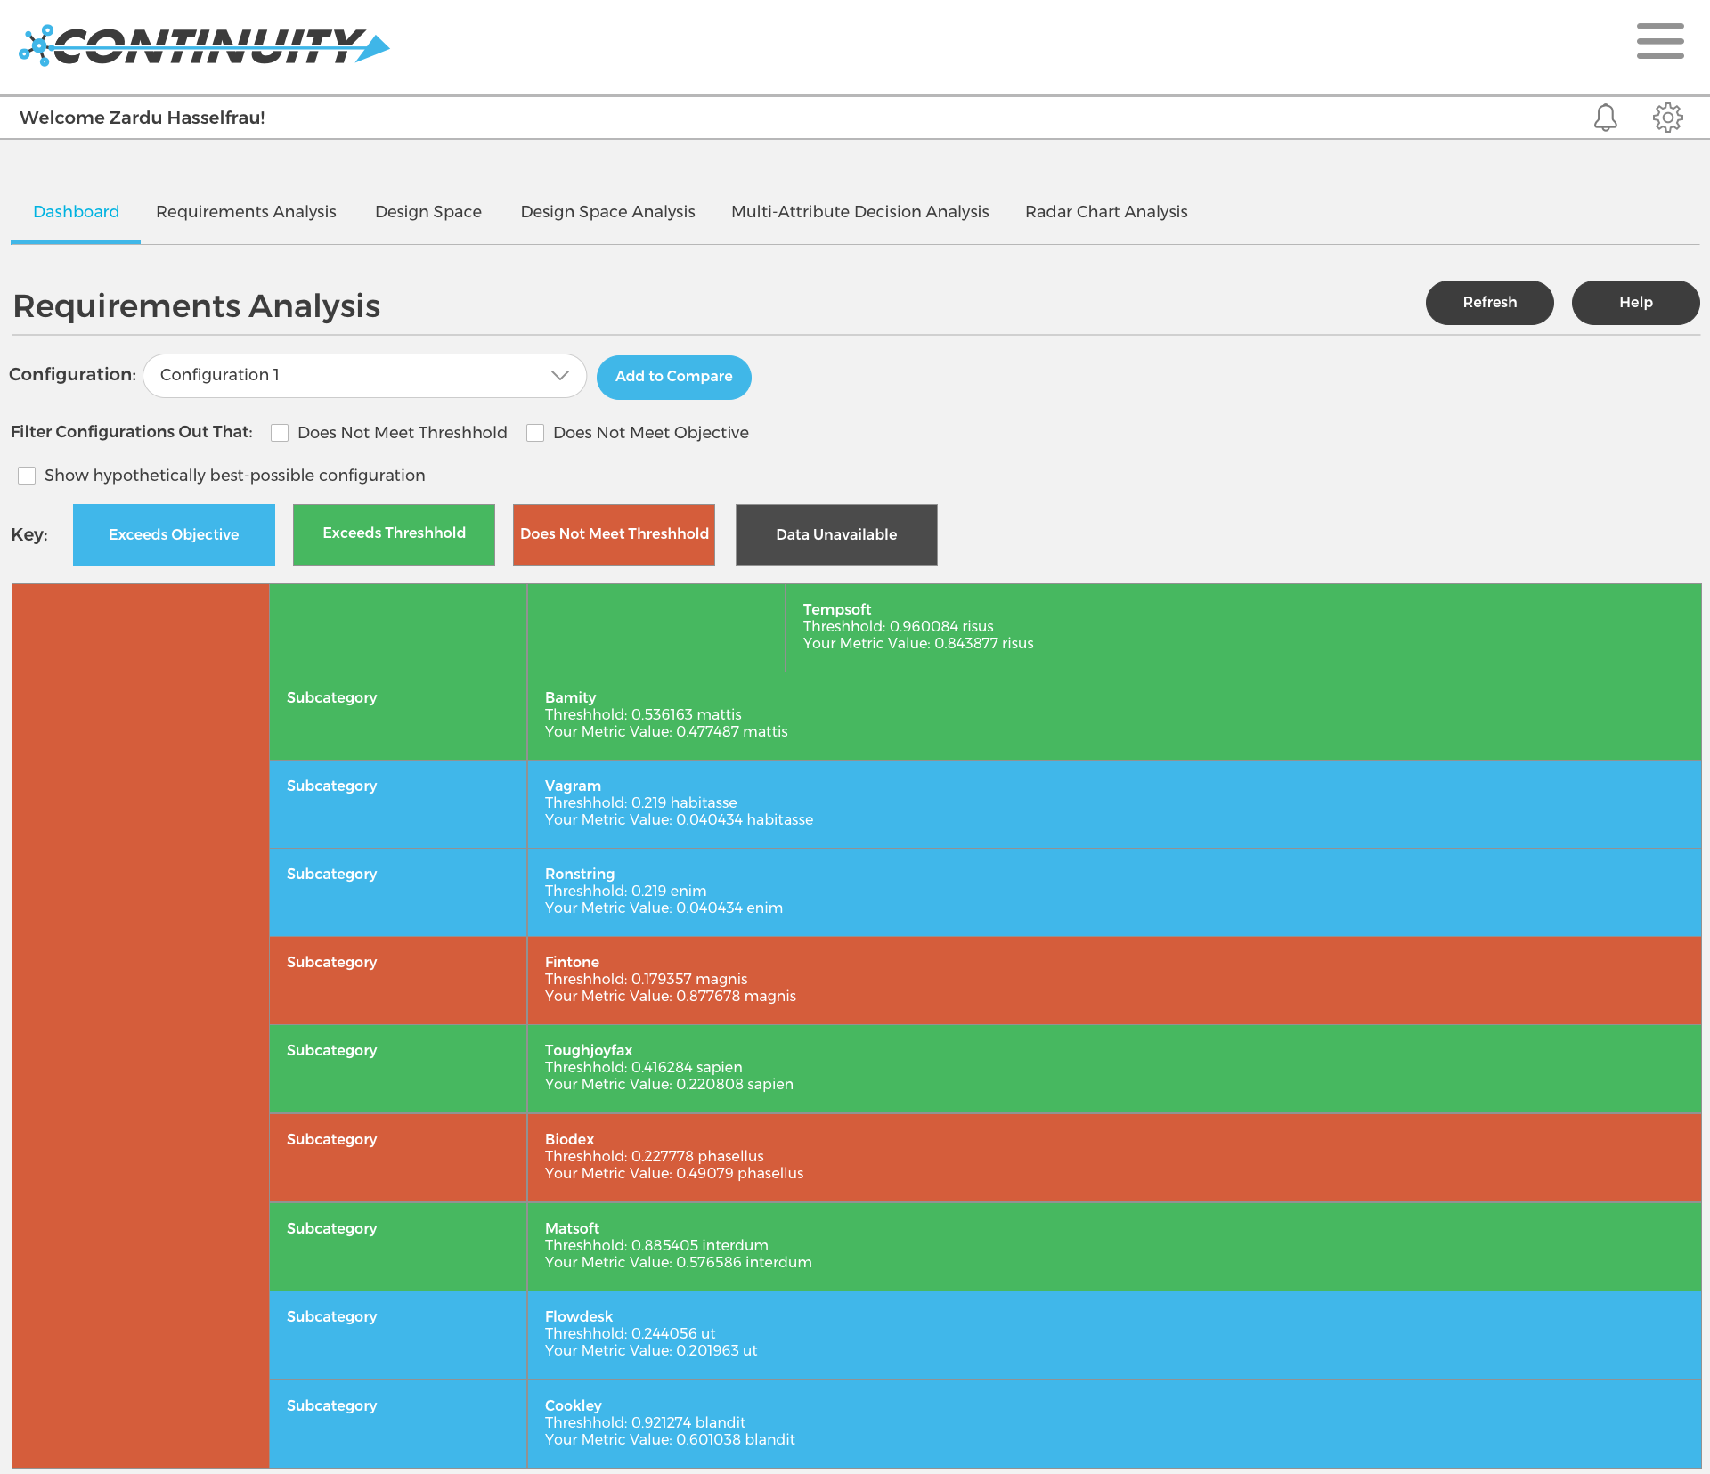Screen dimensions: 1710x1474
Task: Check Show hypothetically best-possible configuration
Action: pyautogui.click(x=27, y=476)
